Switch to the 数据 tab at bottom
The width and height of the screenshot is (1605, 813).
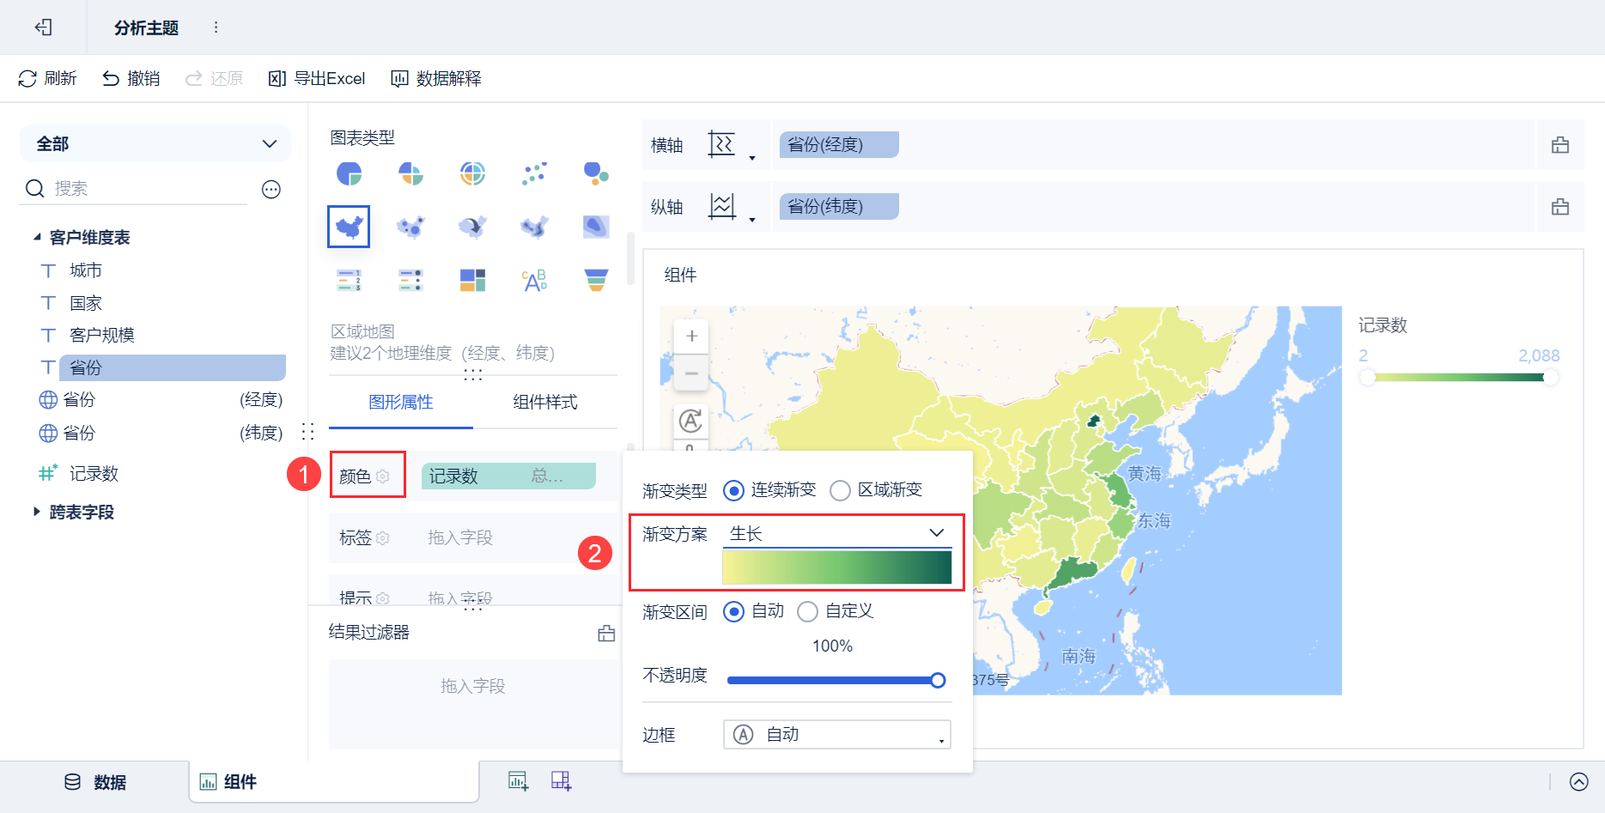point(95,782)
